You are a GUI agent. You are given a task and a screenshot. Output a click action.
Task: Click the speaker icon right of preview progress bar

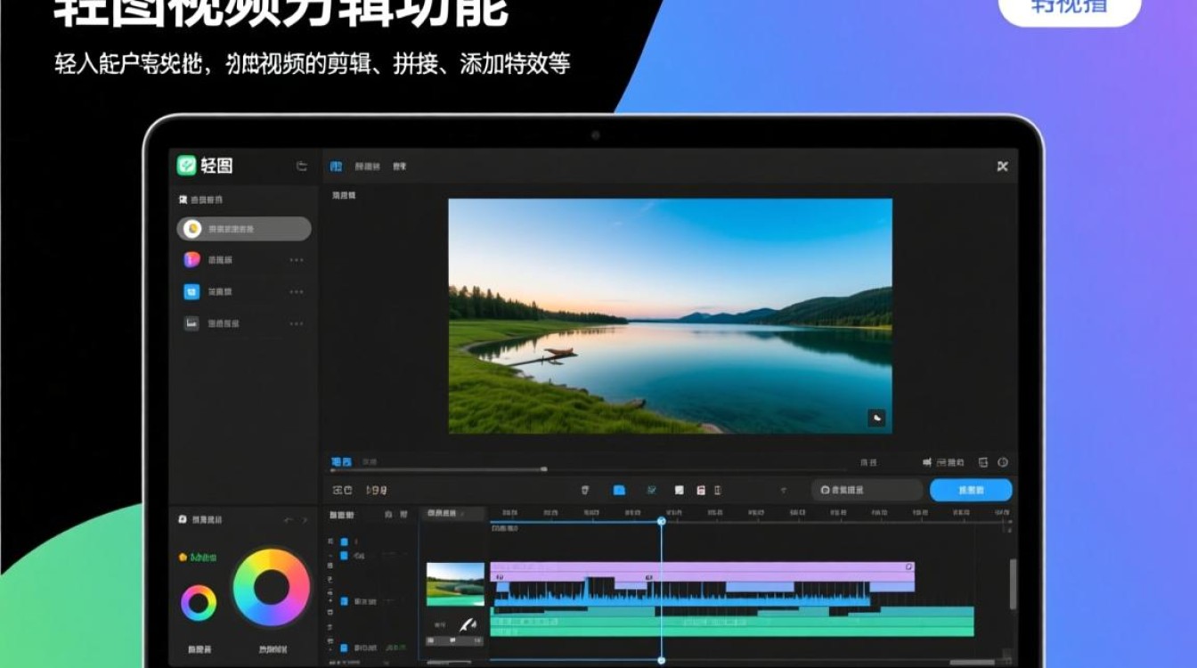(x=927, y=463)
